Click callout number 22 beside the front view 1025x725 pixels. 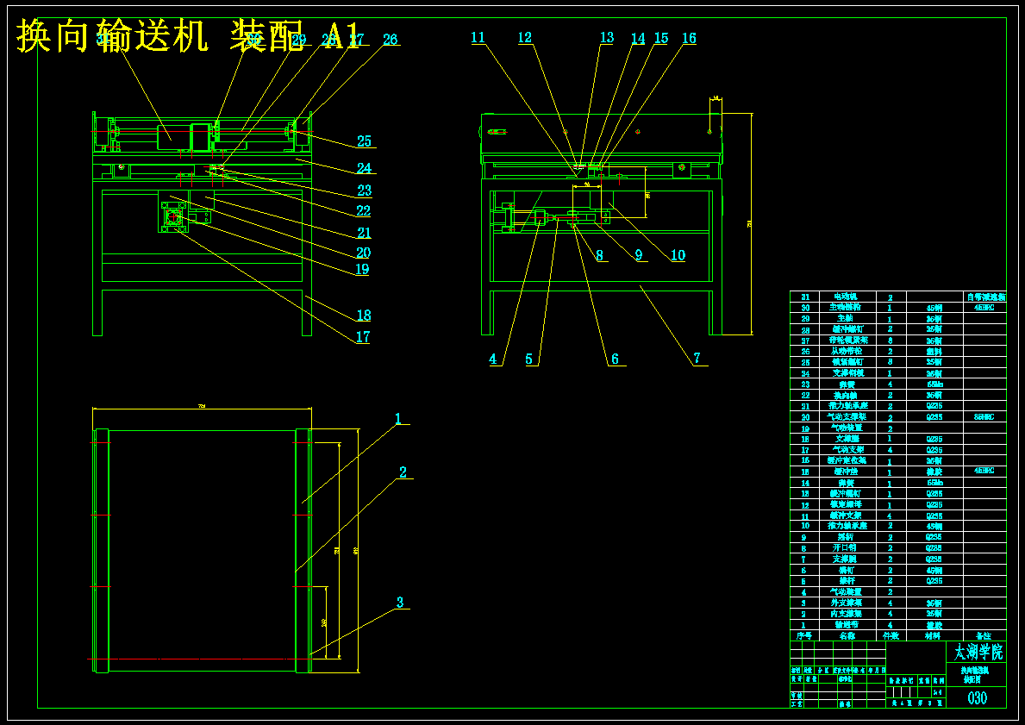[x=364, y=211]
